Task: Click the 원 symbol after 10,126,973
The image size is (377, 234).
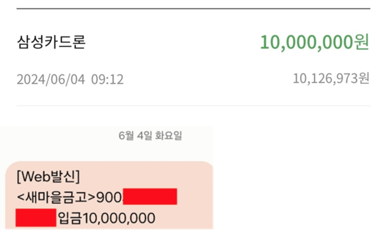Action: pos(365,79)
